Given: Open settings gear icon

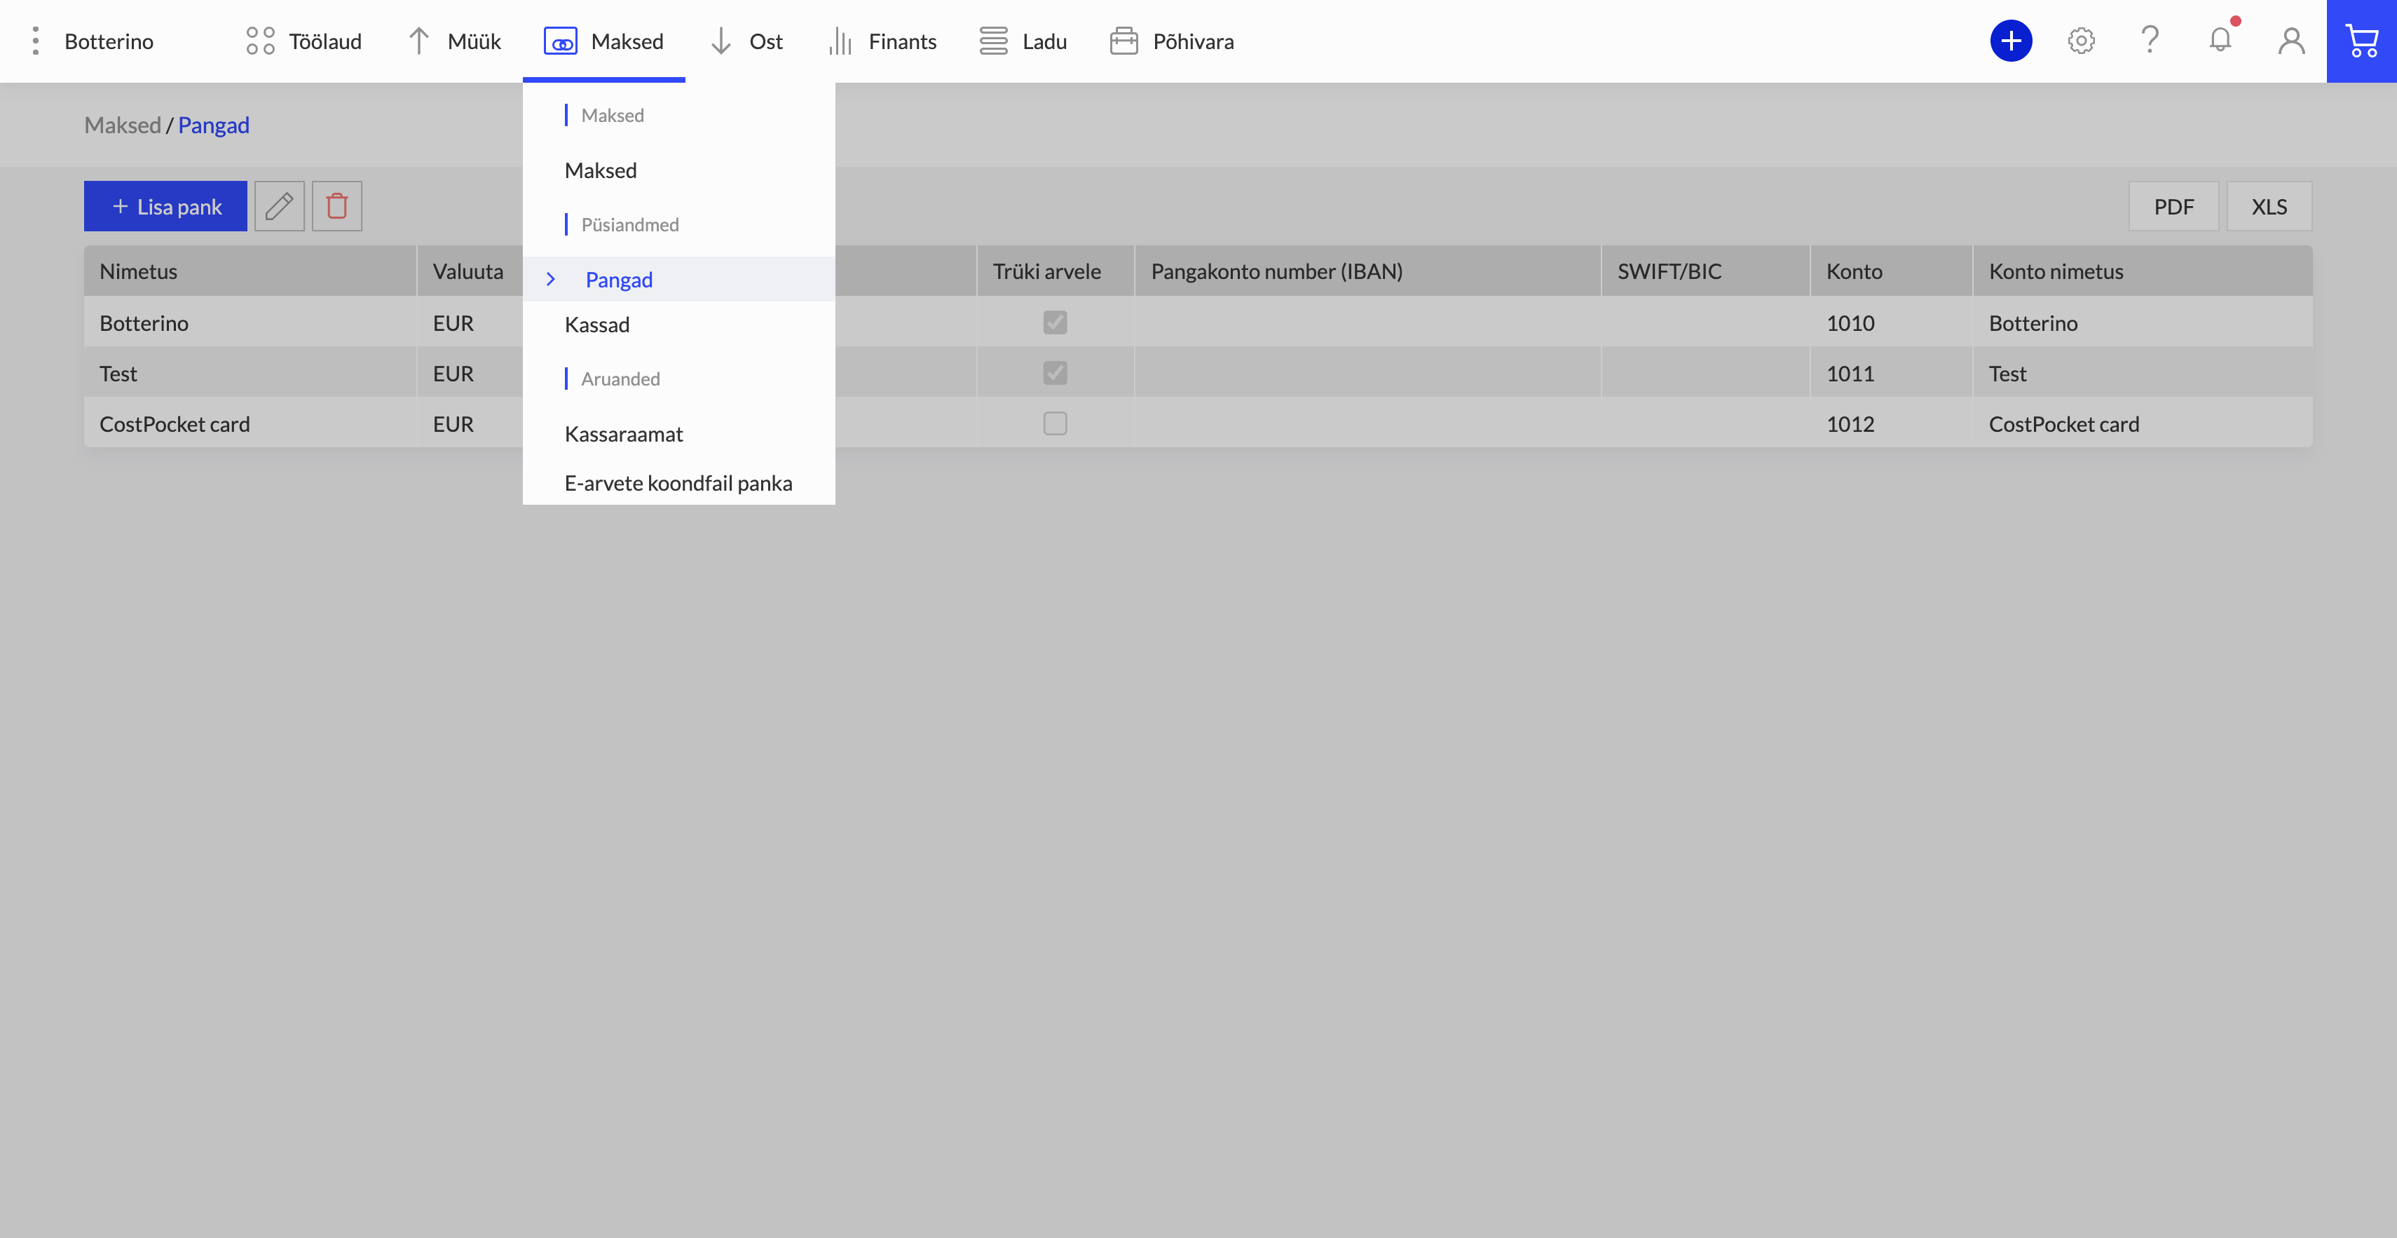Looking at the screenshot, I should 2082,41.
